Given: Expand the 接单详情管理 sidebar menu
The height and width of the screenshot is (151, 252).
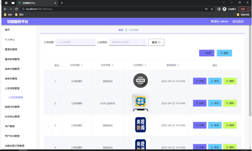Looking at the screenshot, I should point(19,69).
